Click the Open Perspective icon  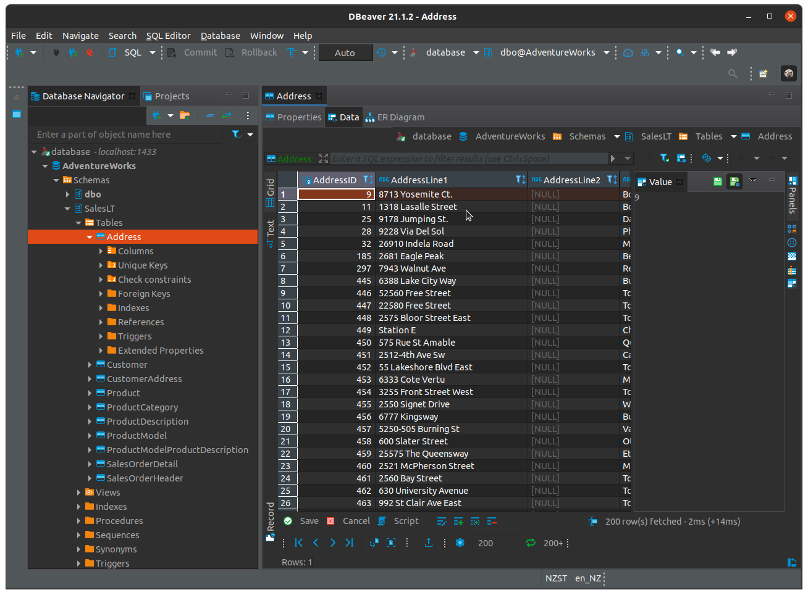(764, 73)
